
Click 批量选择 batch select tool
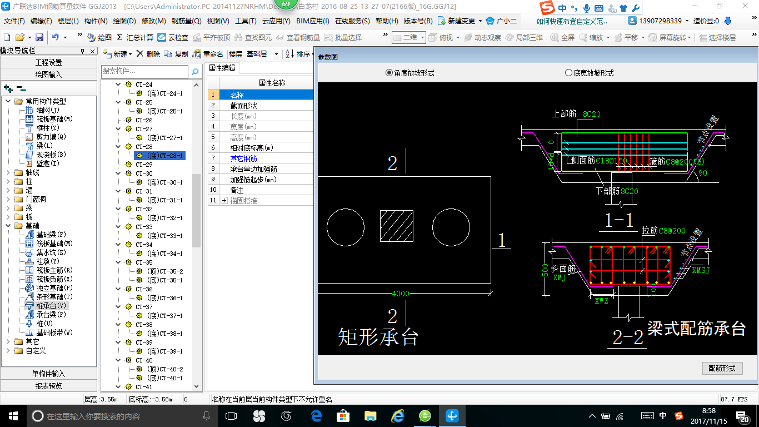coord(343,37)
